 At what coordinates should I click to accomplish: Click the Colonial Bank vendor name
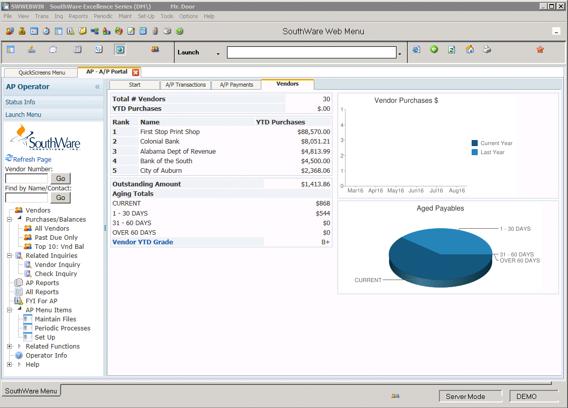[160, 142]
